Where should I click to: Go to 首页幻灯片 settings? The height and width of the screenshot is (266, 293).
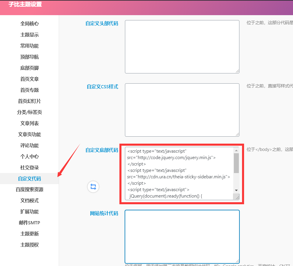pos(29,101)
